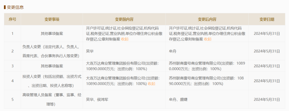The width and height of the screenshot is (289, 111).
Task: Collapse row 1 pre-change content via 收起
Action: [x=125, y=39]
